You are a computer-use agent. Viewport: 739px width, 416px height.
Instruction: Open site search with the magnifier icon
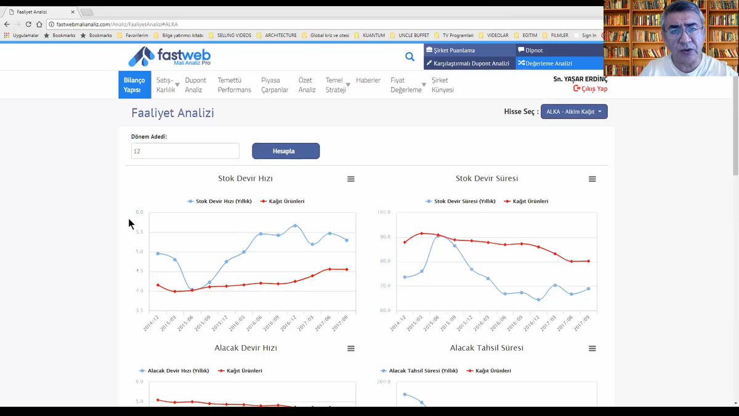pyautogui.click(x=410, y=57)
